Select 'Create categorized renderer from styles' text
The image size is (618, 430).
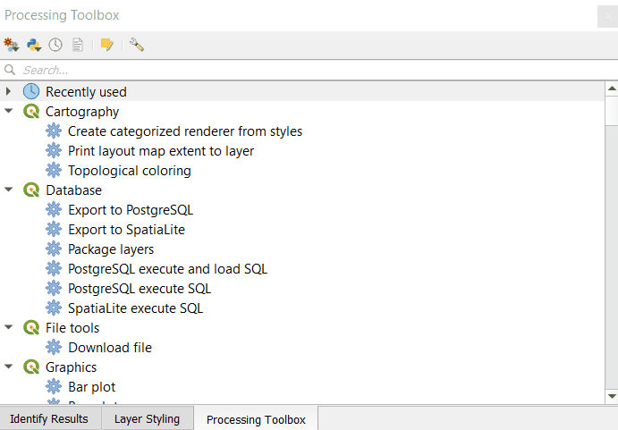pos(185,131)
